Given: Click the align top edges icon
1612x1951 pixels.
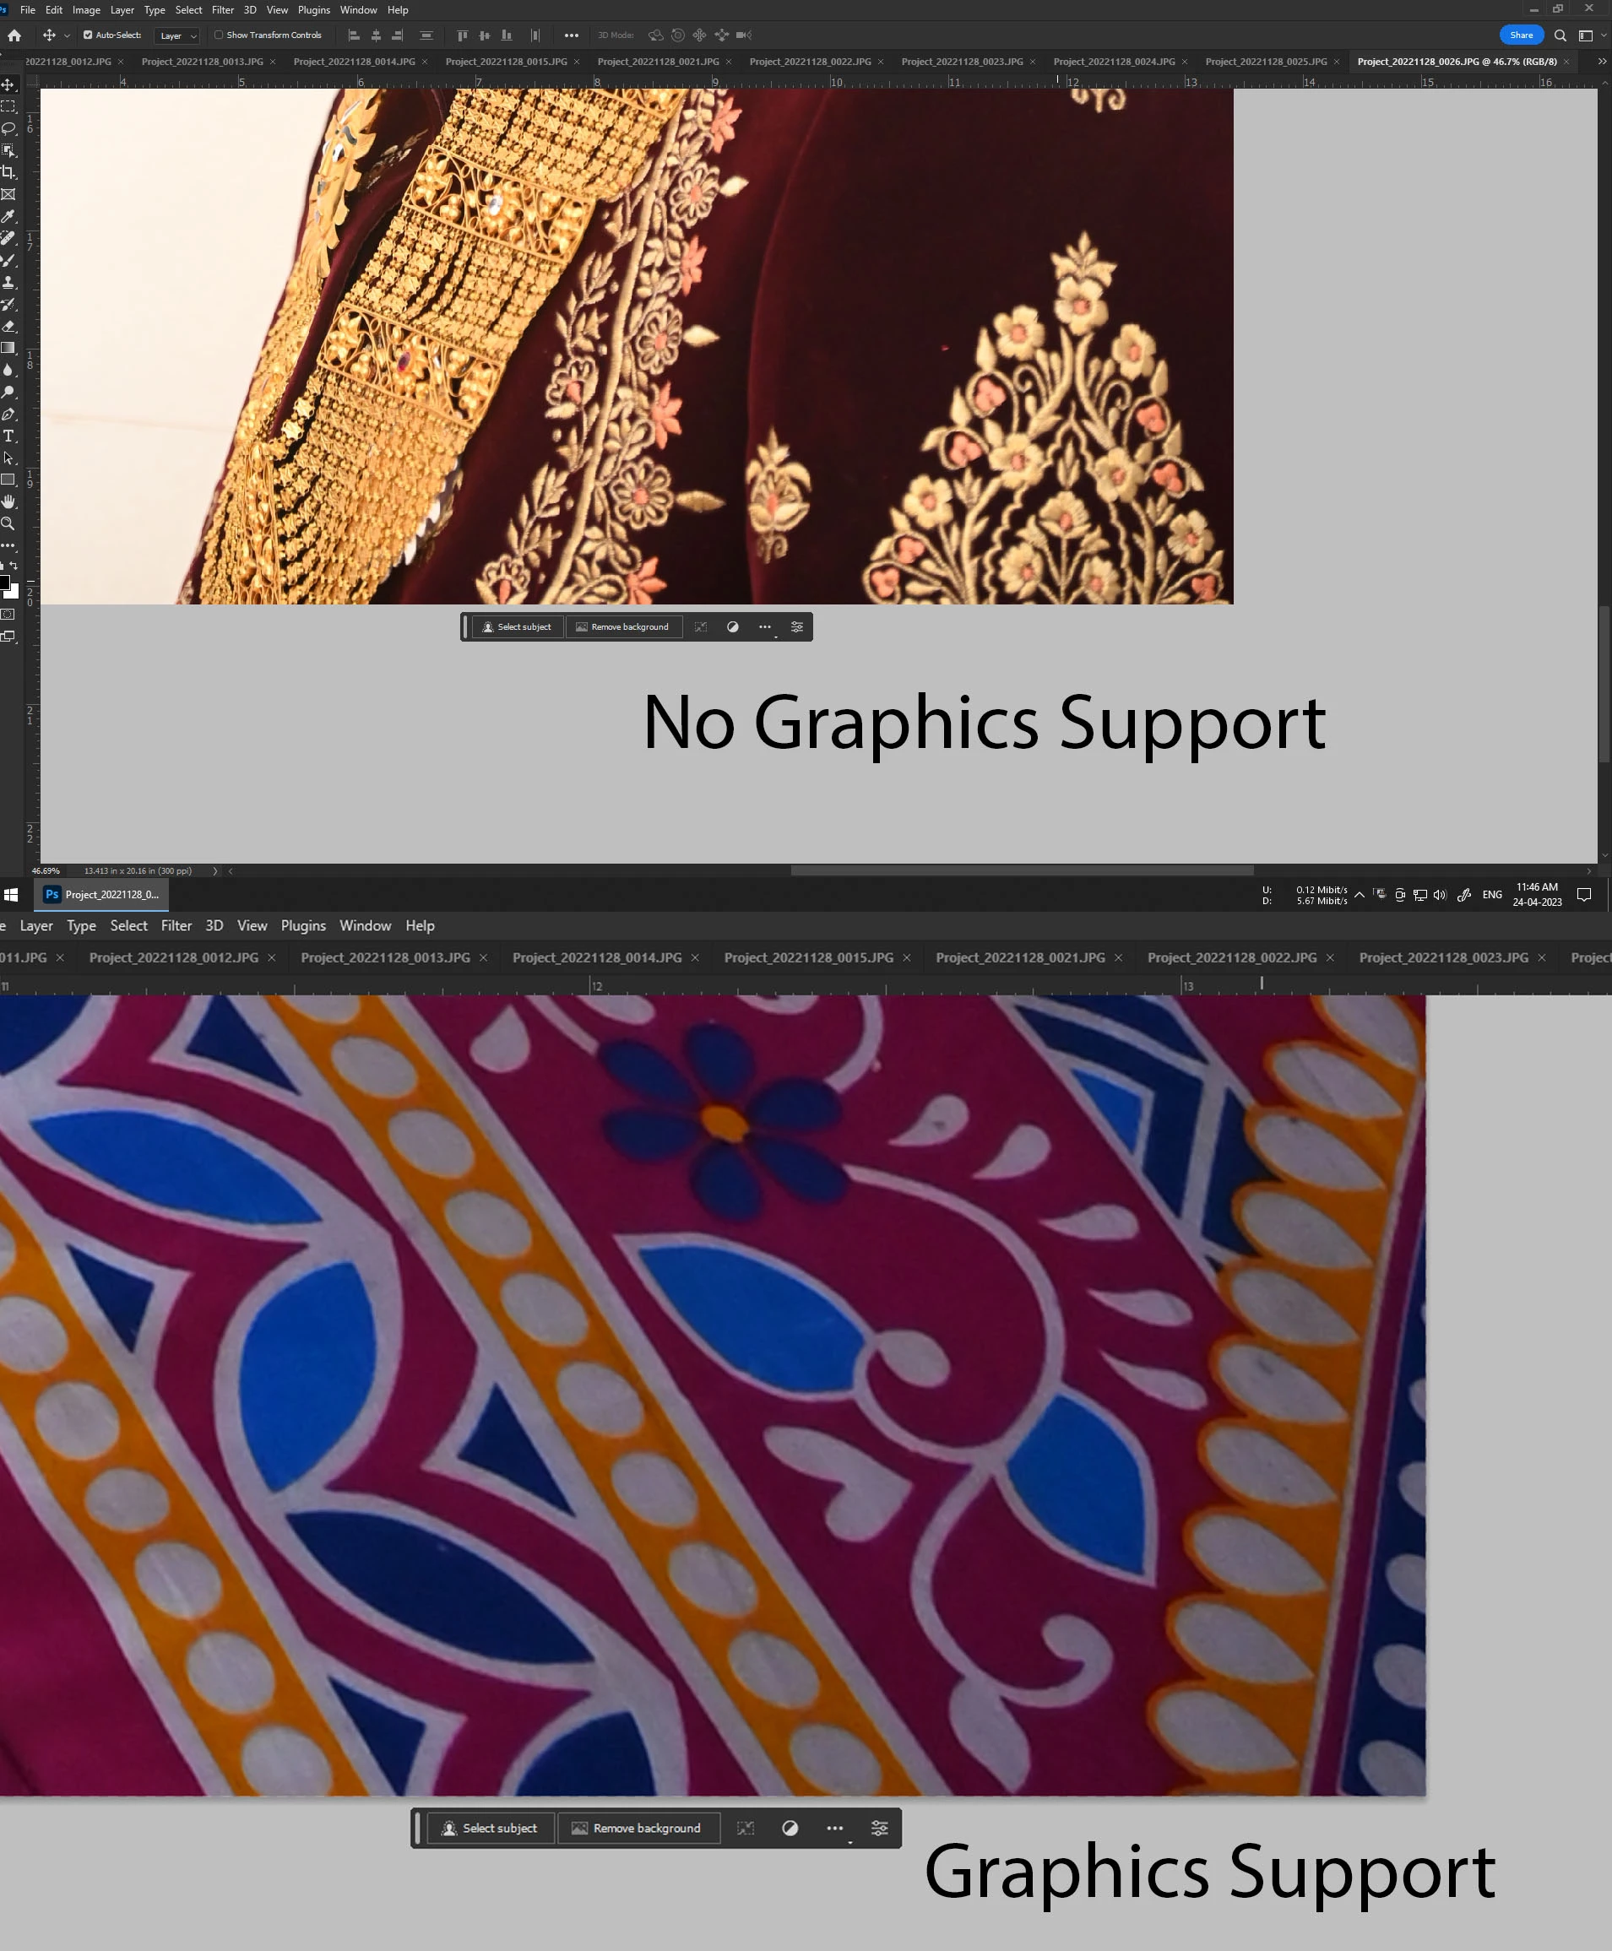Looking at the screenshot, I should [x=463, y=35].
